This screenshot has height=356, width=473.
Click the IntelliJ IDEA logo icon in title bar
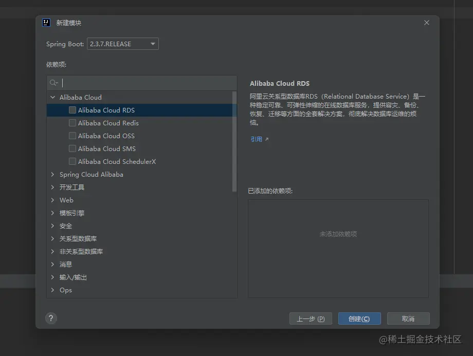tap(46, 23)
